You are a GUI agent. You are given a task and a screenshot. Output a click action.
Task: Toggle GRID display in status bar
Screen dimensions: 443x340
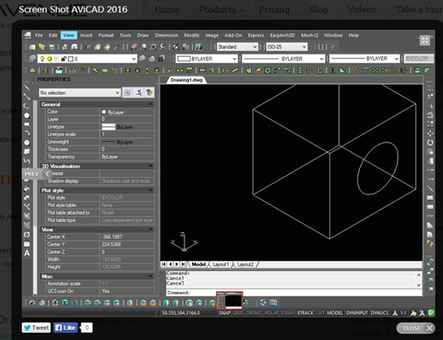[x=238, y=312]
